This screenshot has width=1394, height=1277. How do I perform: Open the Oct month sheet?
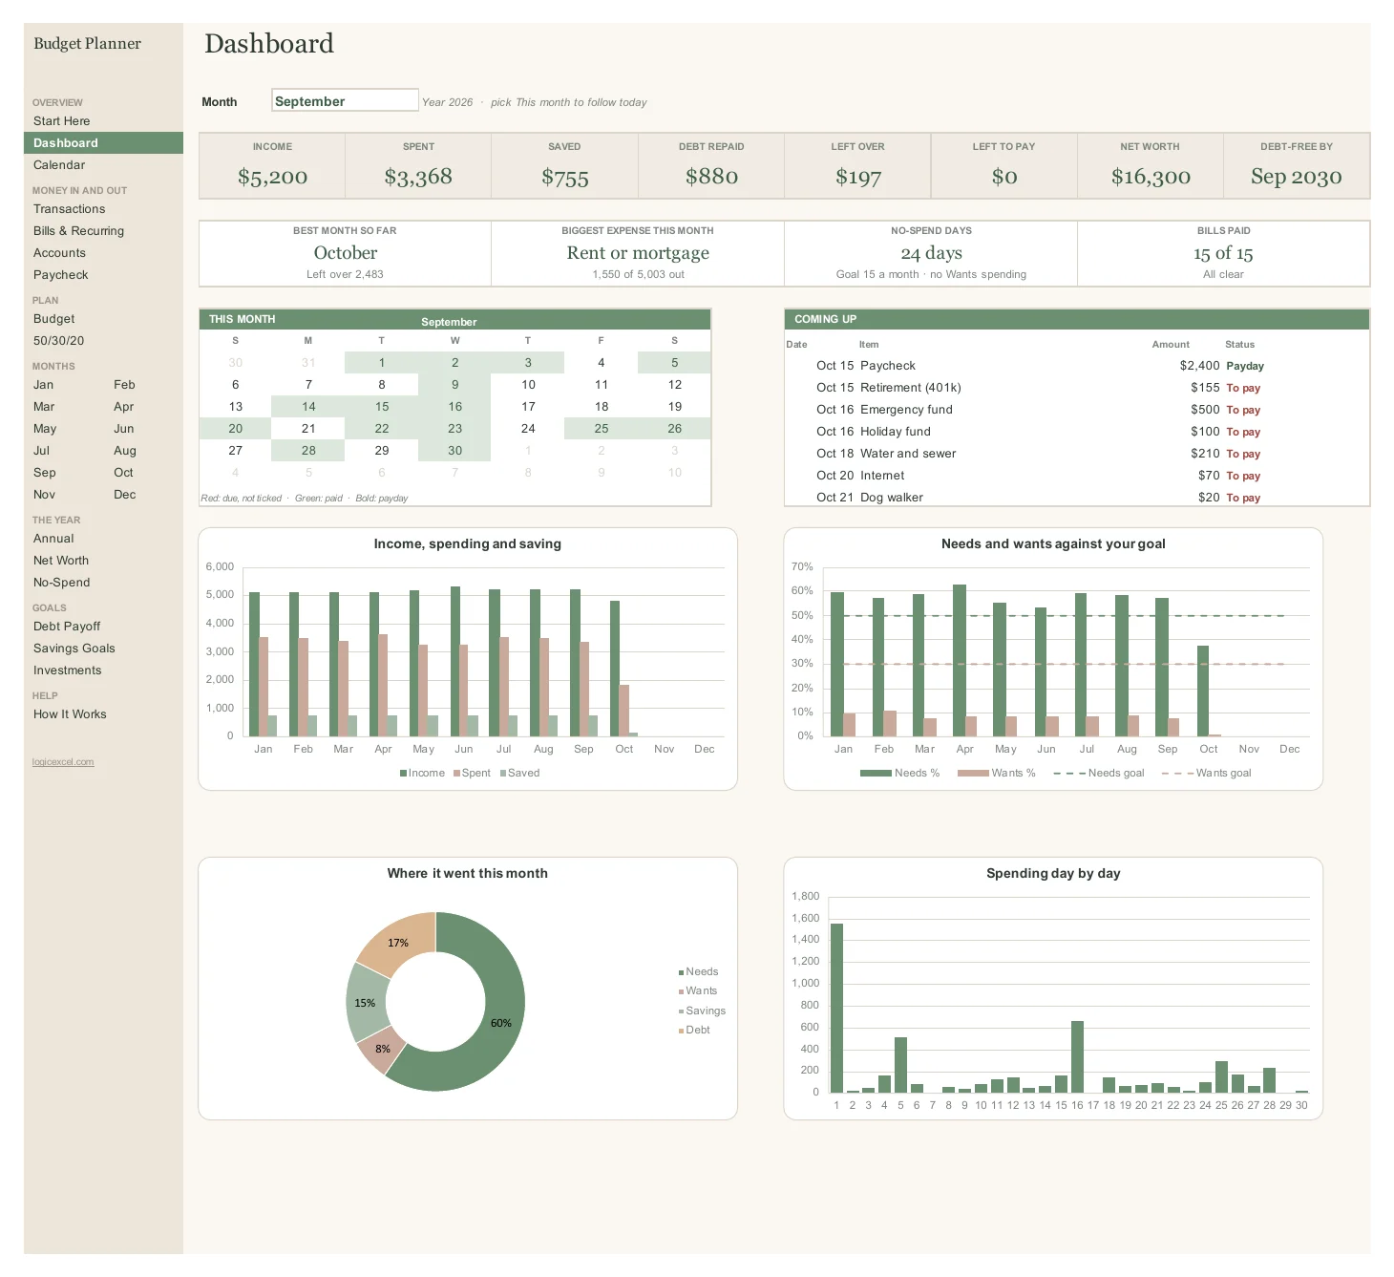[x=123, y=473]
